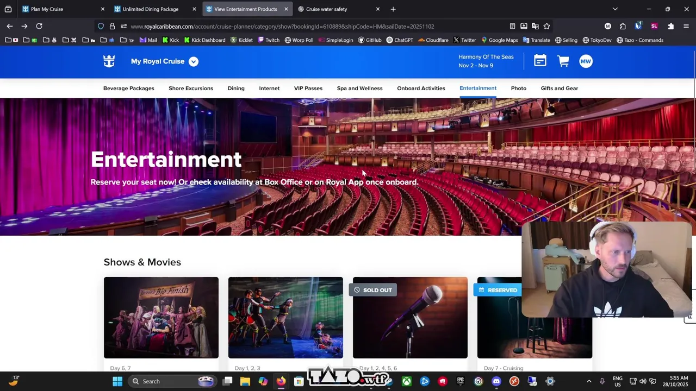Click the translate page icon in address bar
This screenshot has height=391, width=696.
pyautogui.click(x=535, y=26)
